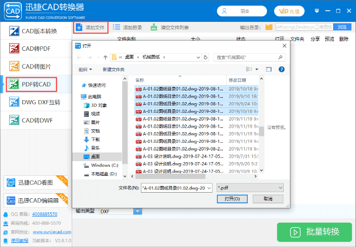Open the main window dropdown menu icon
356x247 pixels.
[x=317, y=11]
